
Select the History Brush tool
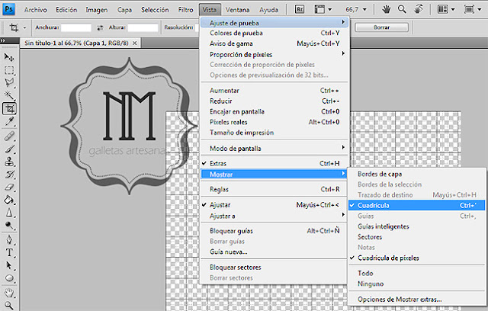[x=9, y=175]
